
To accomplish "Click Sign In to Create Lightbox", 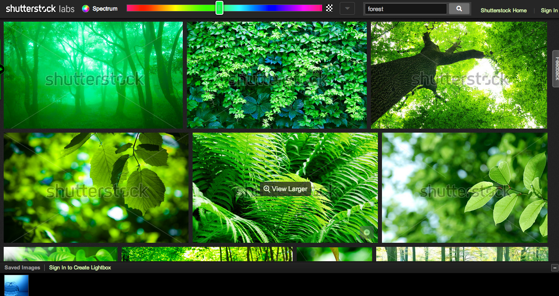I will click(x=80, y=267).
